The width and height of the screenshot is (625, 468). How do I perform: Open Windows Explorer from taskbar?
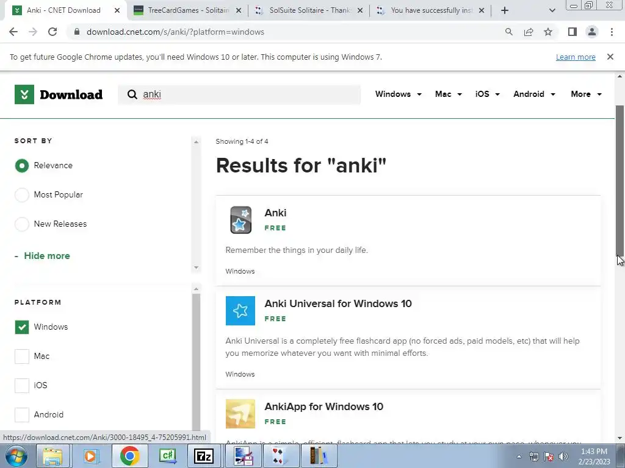[x=52, y=456]
